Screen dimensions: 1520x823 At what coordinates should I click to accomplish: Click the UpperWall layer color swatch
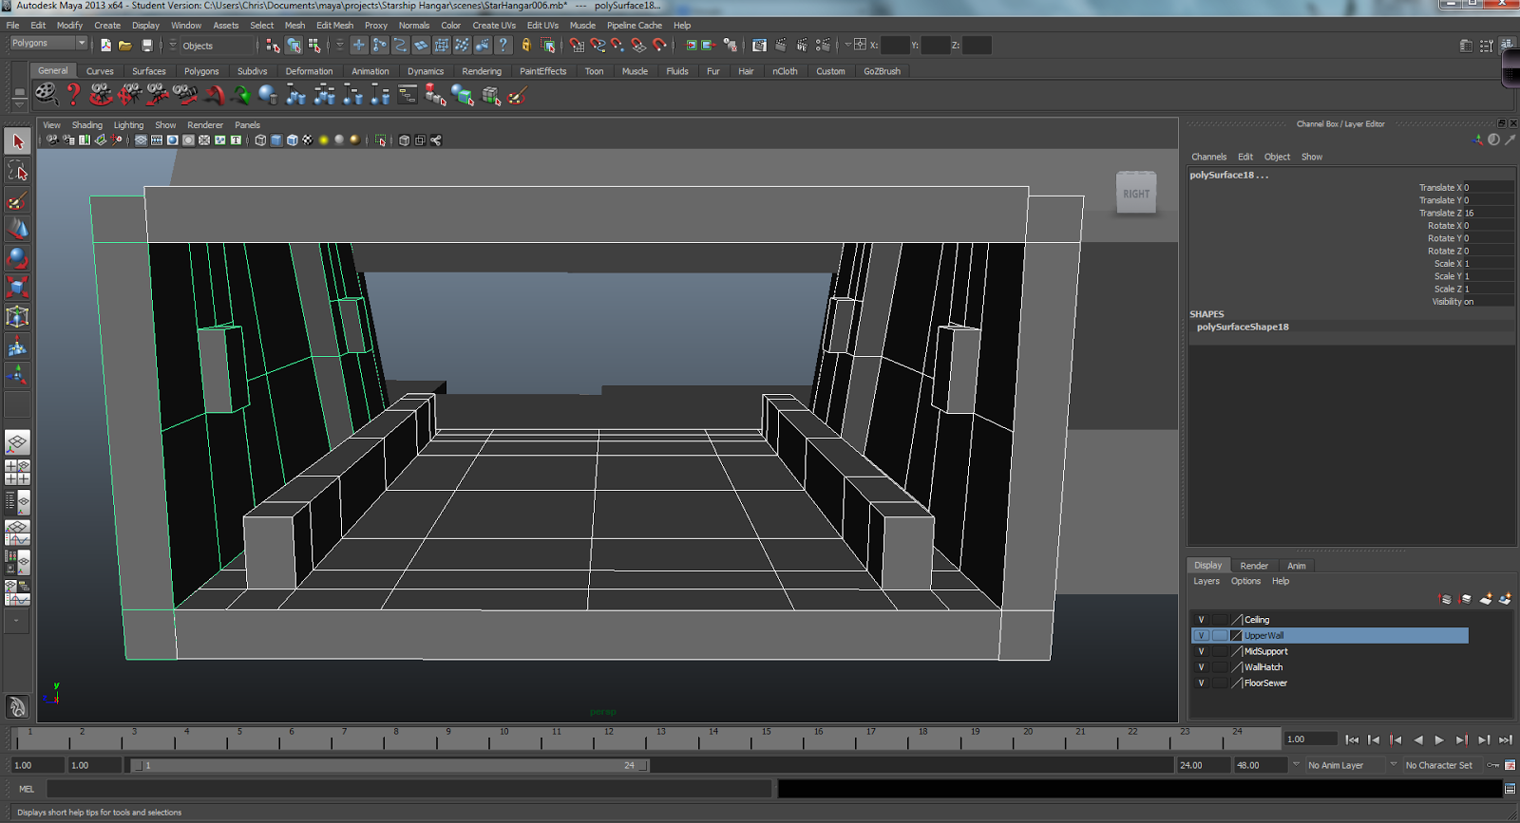click(x=1237, y=636)
